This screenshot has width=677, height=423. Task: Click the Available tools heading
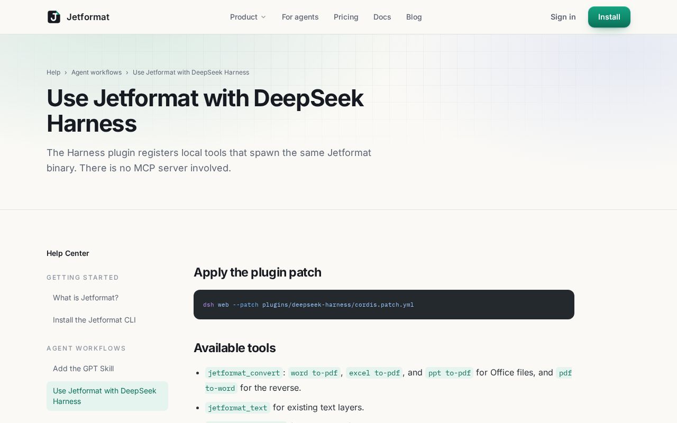click(234, 348)
